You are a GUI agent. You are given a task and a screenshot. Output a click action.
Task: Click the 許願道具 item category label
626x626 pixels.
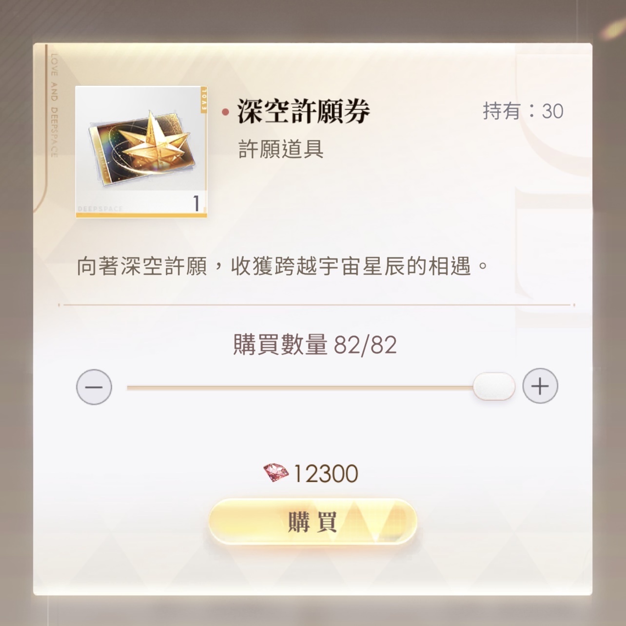281,149
